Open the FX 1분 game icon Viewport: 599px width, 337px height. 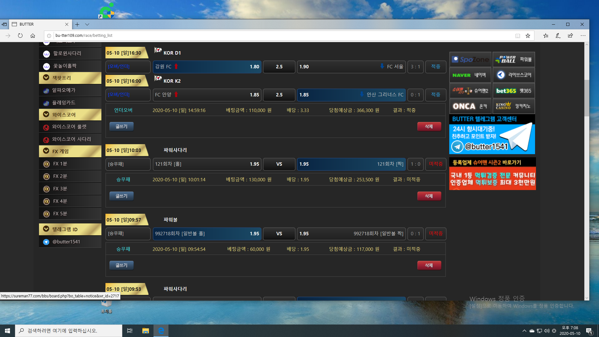tap(46, 164)
